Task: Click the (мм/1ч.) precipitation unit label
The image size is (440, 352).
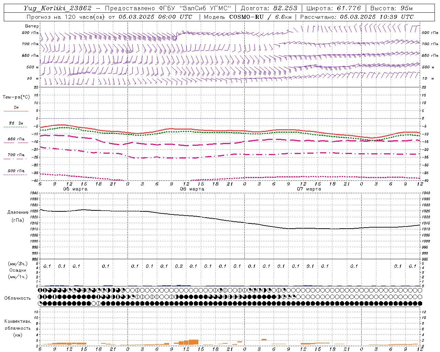Action: point(18,277)
